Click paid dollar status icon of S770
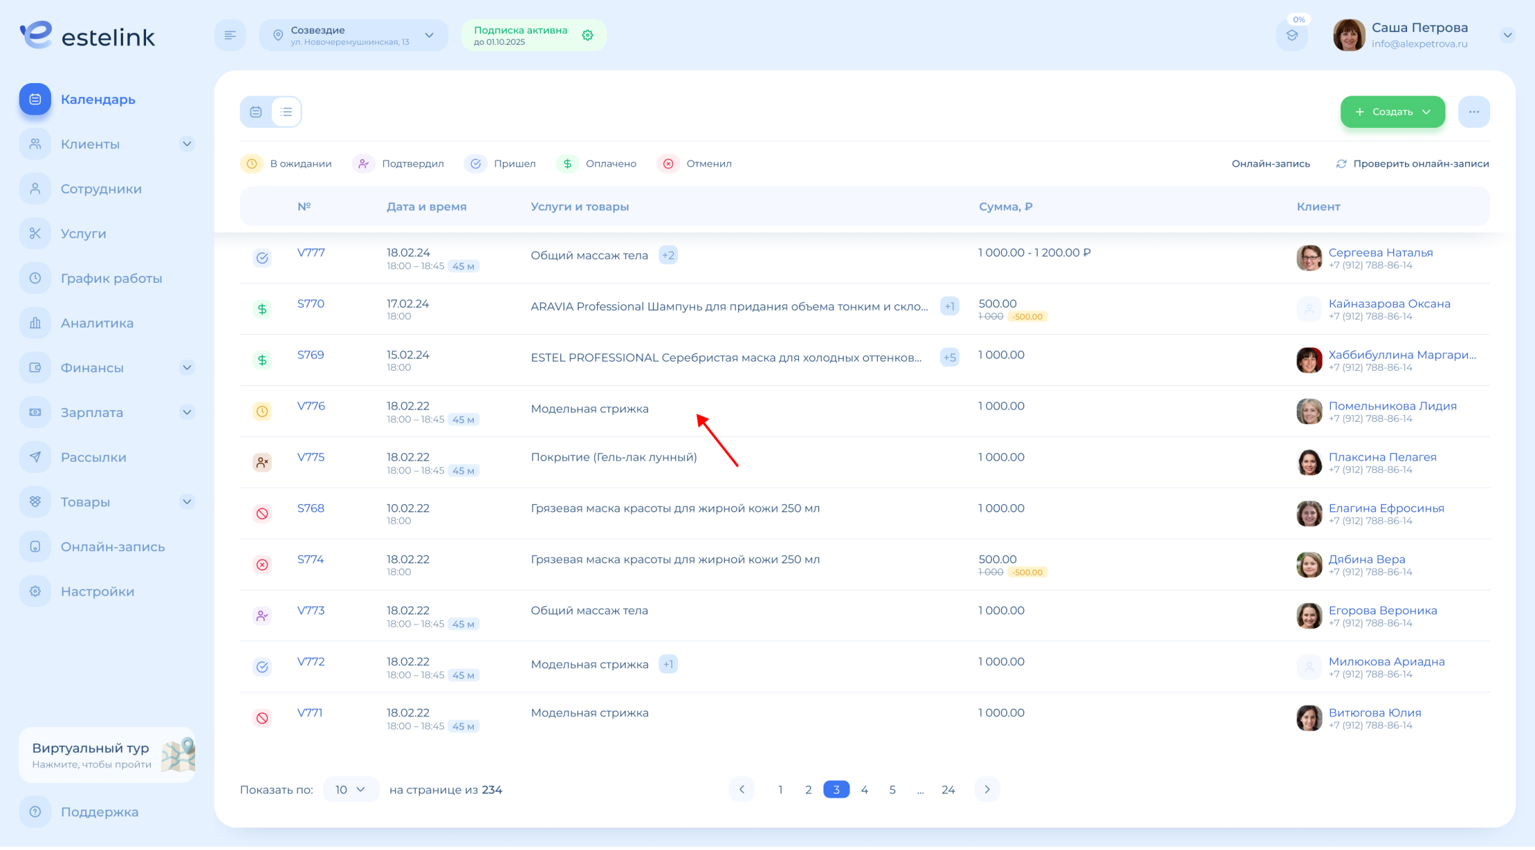This screenshot has height=850, width=1535. 262,309
